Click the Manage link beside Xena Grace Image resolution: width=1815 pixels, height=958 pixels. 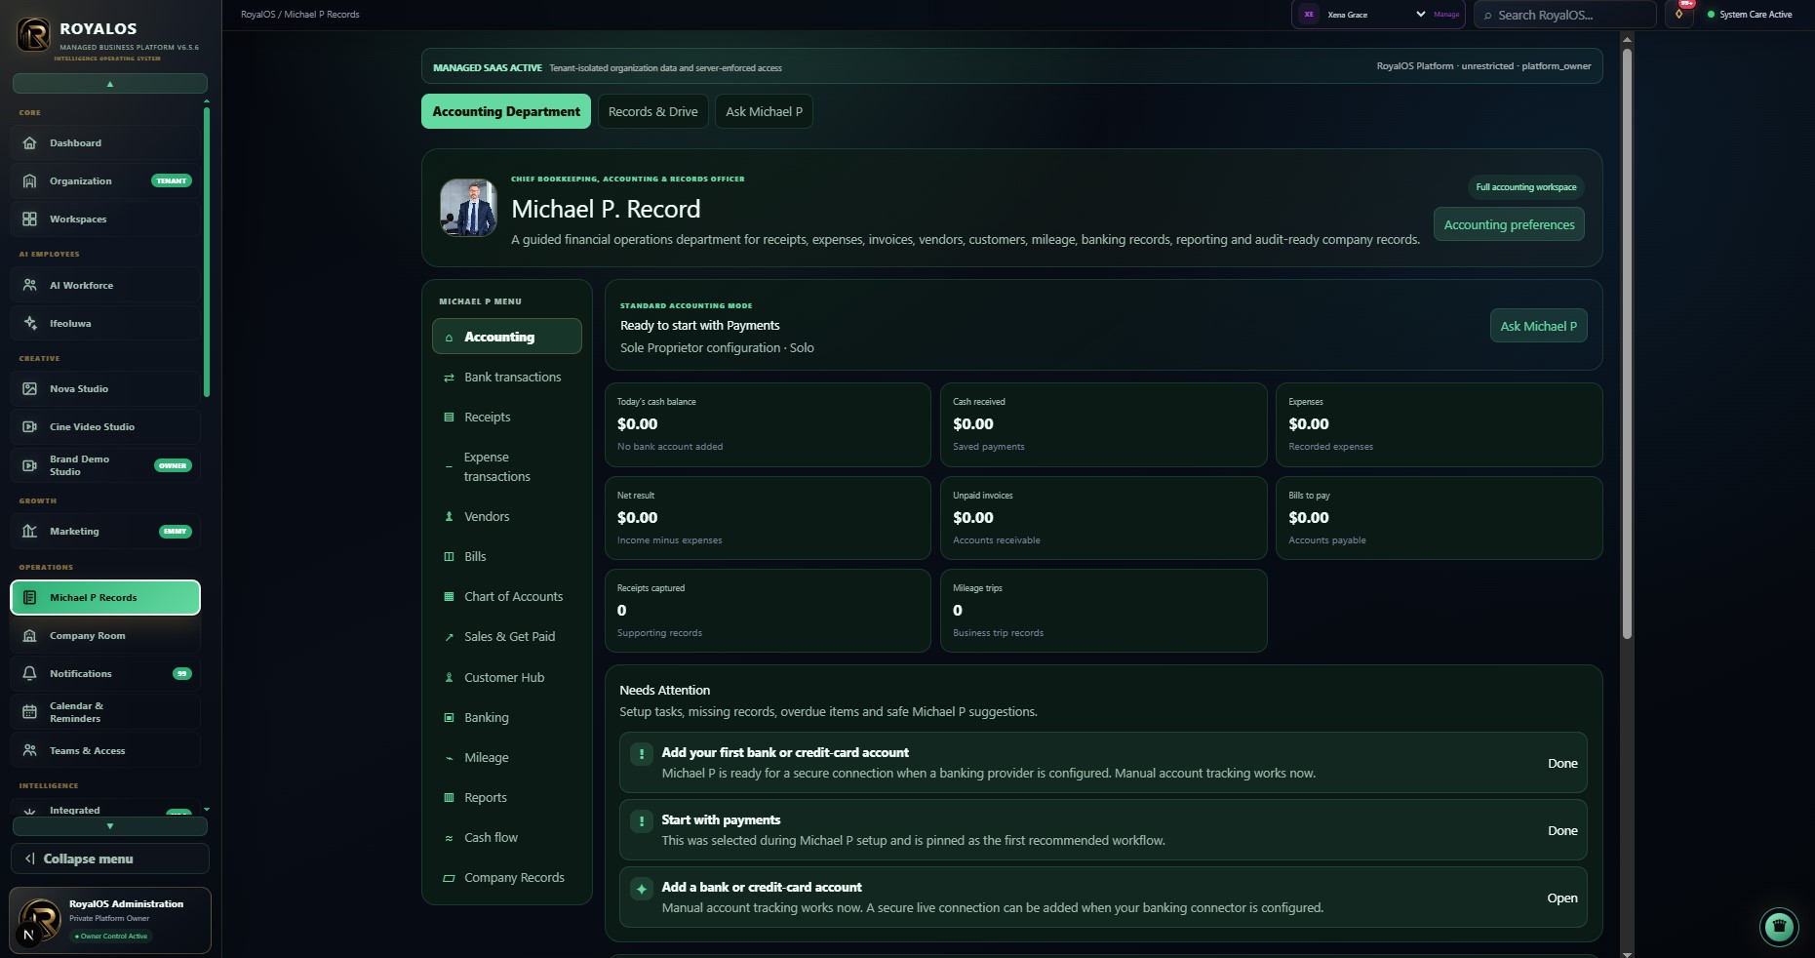1446,15
